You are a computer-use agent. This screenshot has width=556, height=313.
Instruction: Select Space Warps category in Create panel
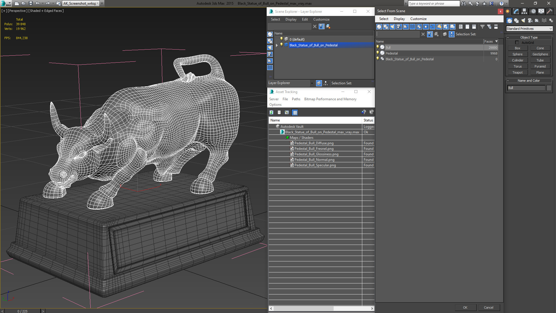pyautogui.click(x=544, y=21)
